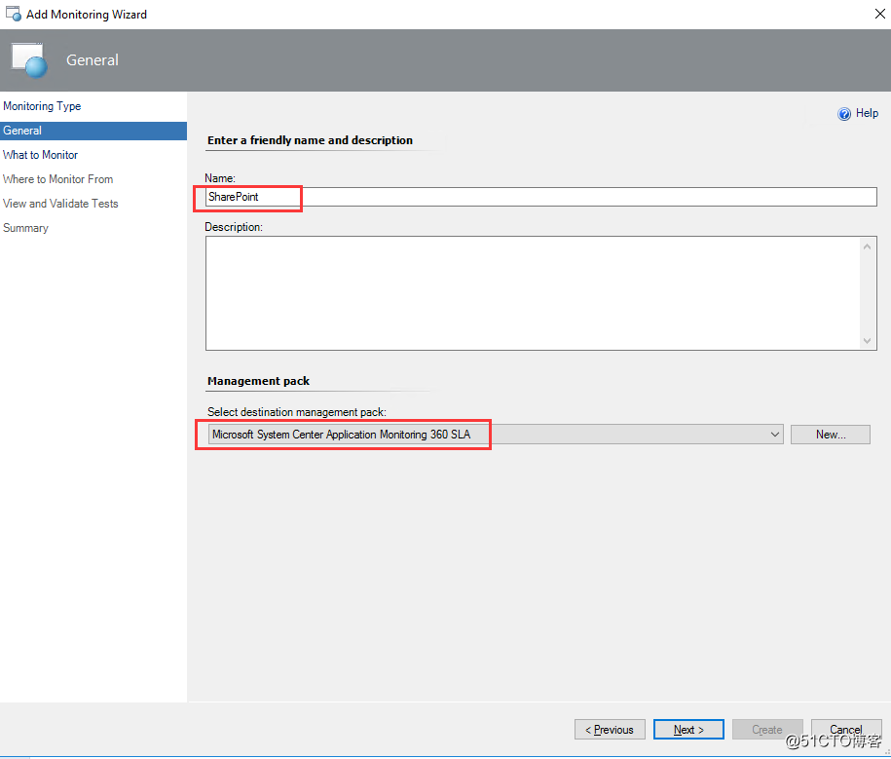
Task: Click 'Enter a friendly name and description' heading
Action: pyautogui.click(x=311, y=140)
